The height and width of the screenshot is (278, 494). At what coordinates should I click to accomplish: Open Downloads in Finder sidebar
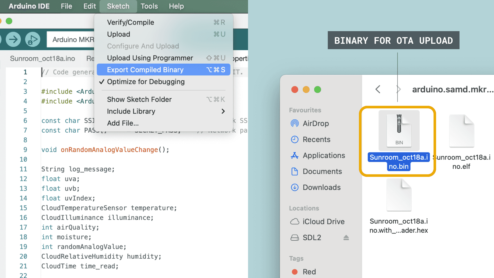(x=321, y=187)
